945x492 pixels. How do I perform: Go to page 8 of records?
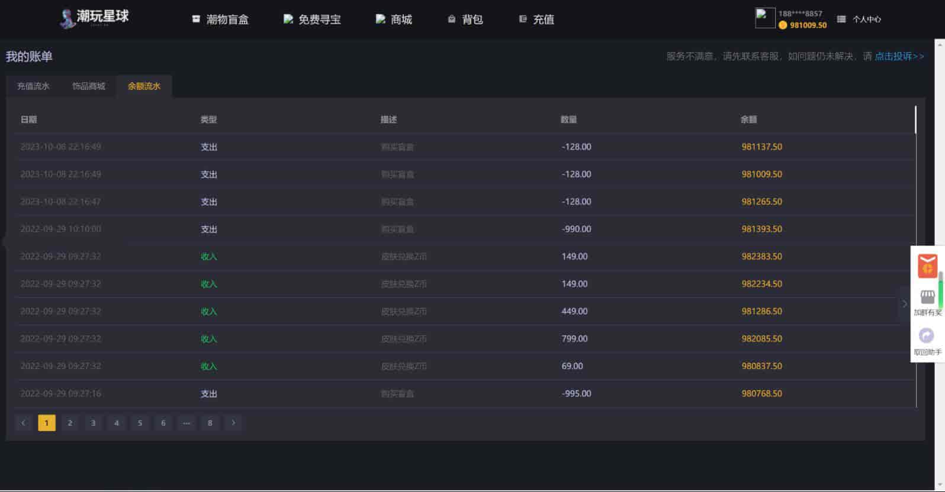[x=210, y=423]
